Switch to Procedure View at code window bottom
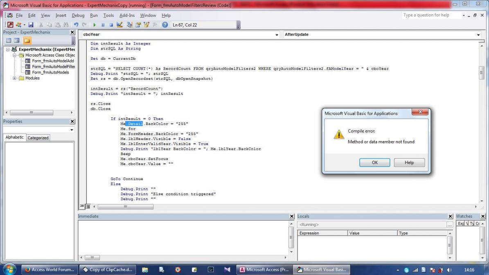The height and width of the screenshot is (275, 489). pos(82,206)
